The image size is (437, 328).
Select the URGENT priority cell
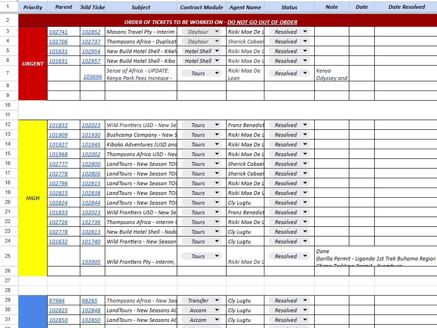[33, 63]
